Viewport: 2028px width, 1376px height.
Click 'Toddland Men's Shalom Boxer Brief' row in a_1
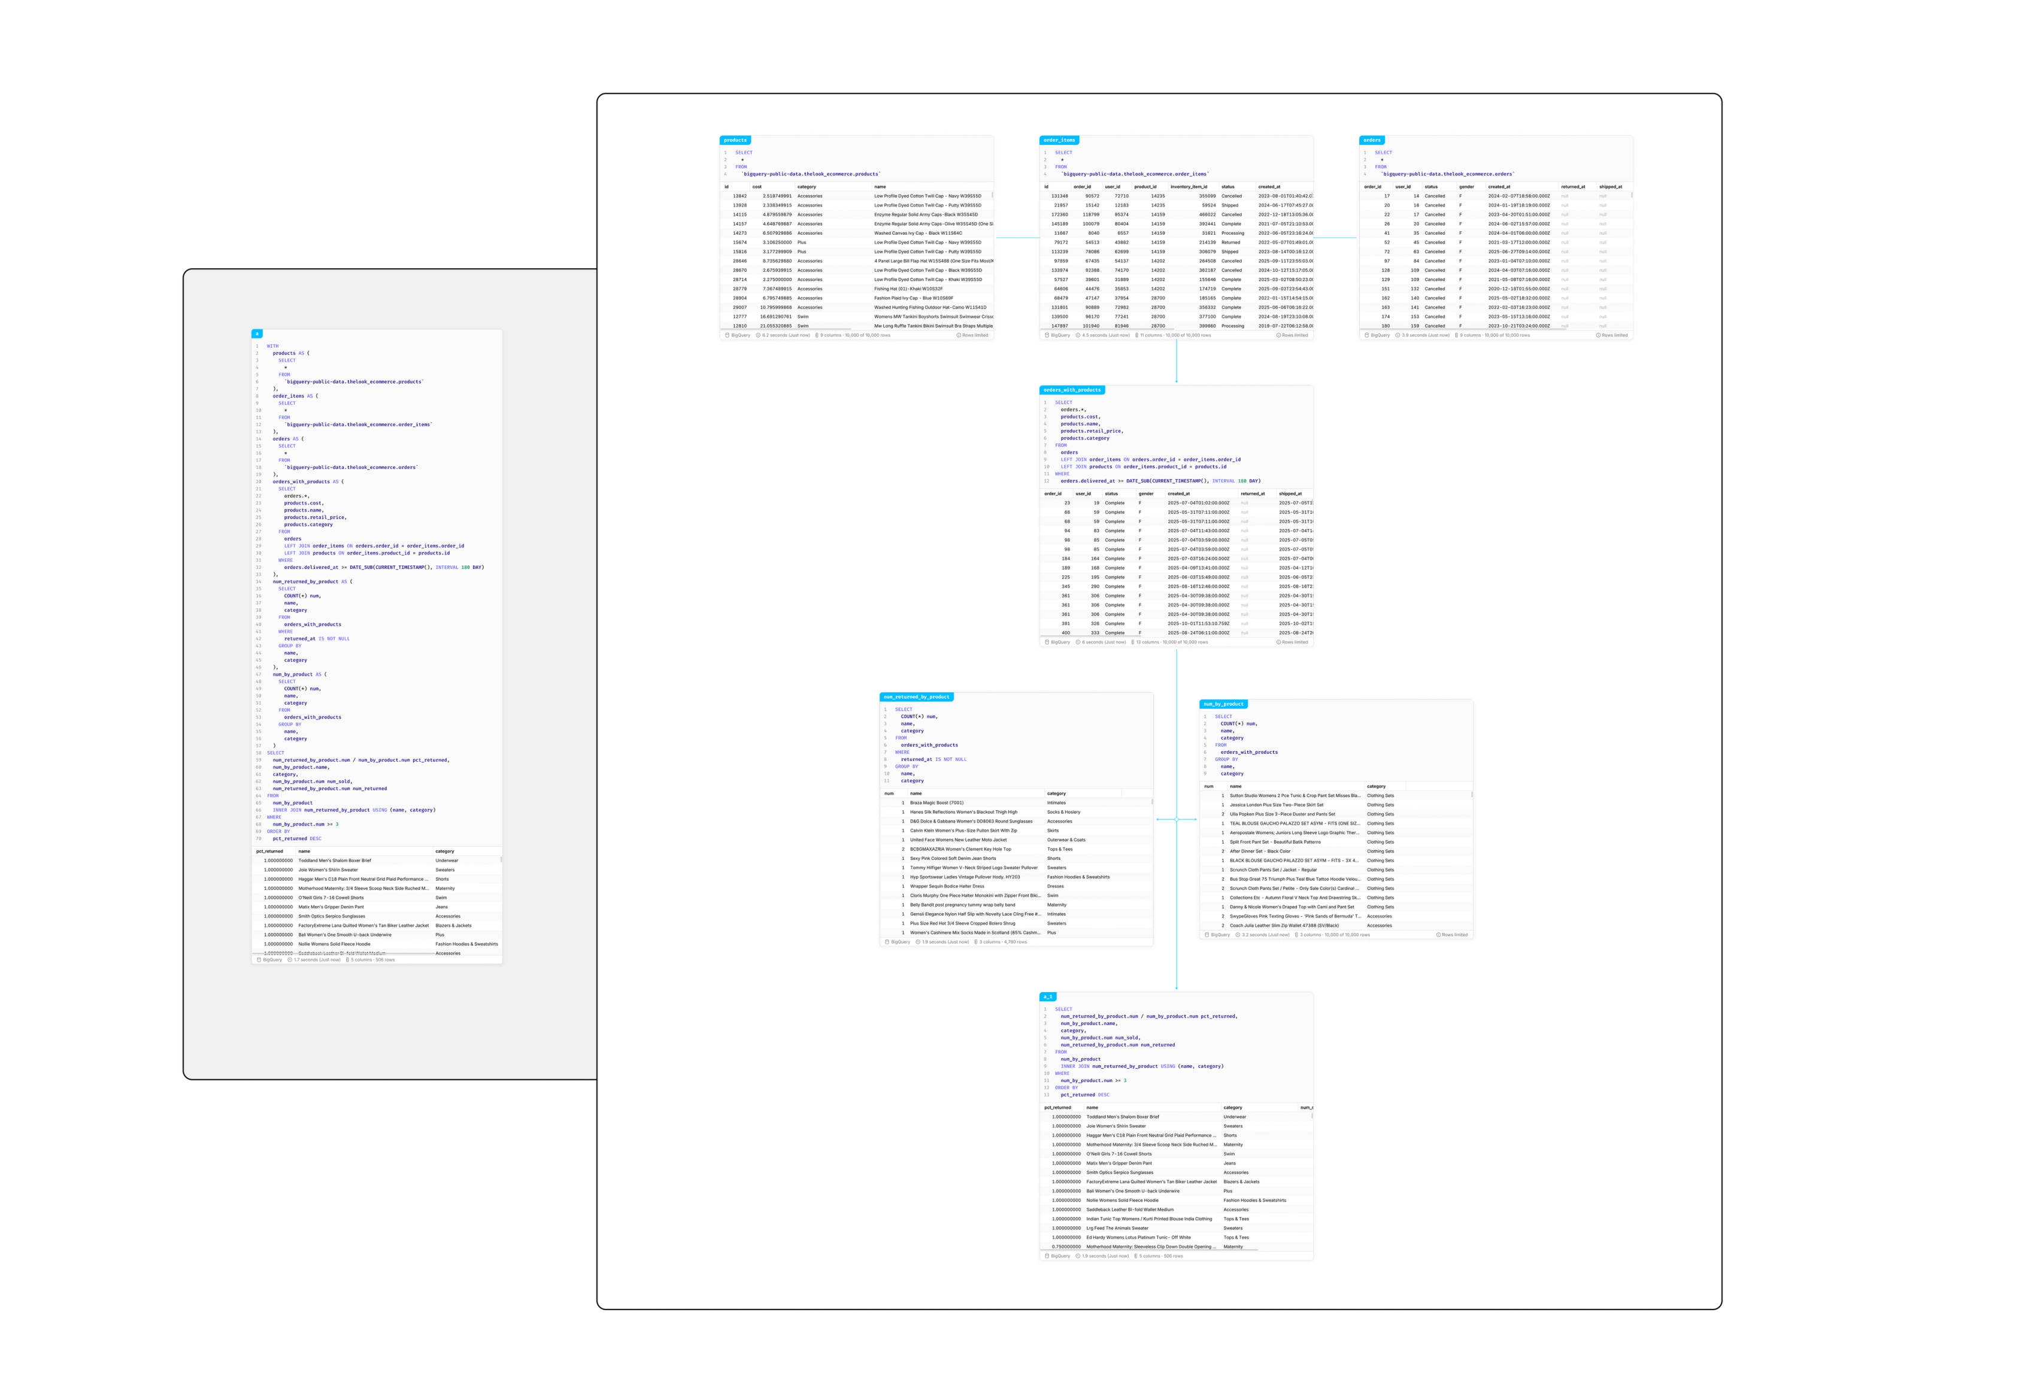(1122, 1117)
